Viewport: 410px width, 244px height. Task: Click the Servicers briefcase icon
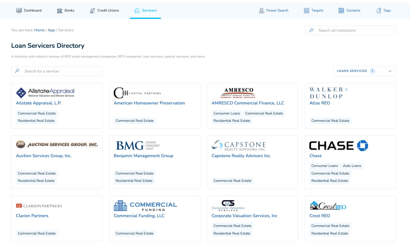(x=137, y=11)
